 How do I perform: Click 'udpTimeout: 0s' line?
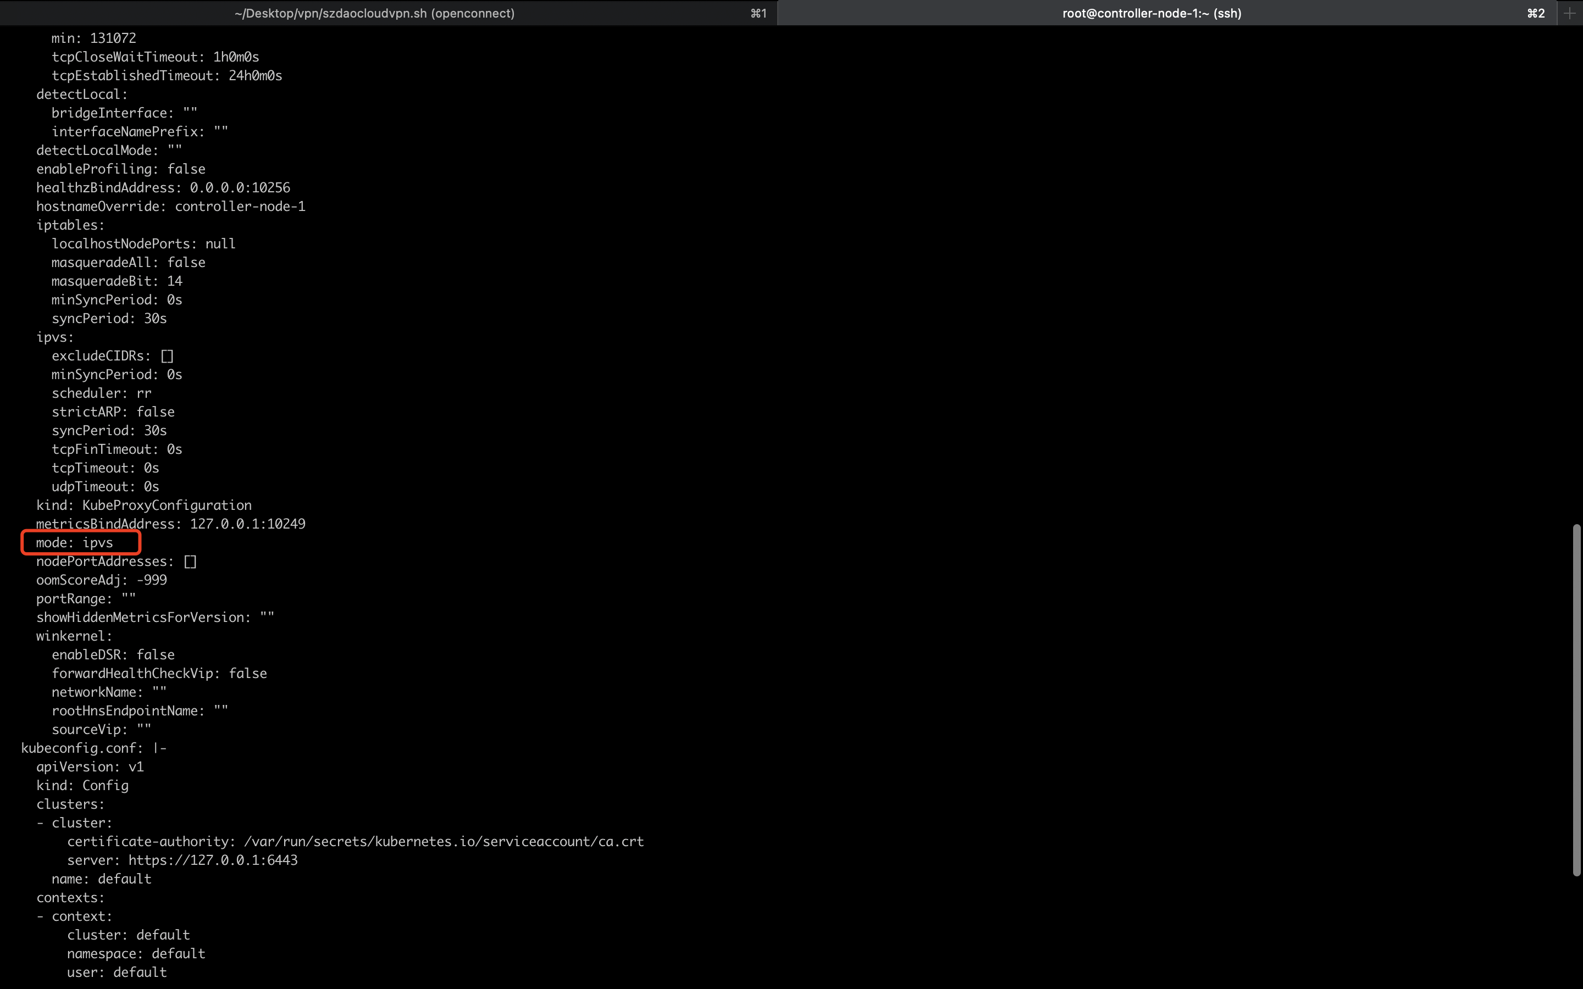[x=106, y=487]
